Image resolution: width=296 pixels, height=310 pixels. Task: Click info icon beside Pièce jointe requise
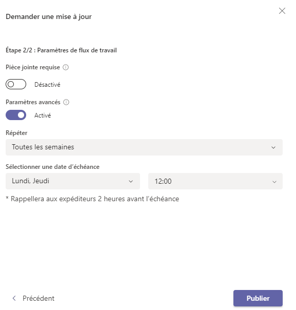tap(66, 67)
